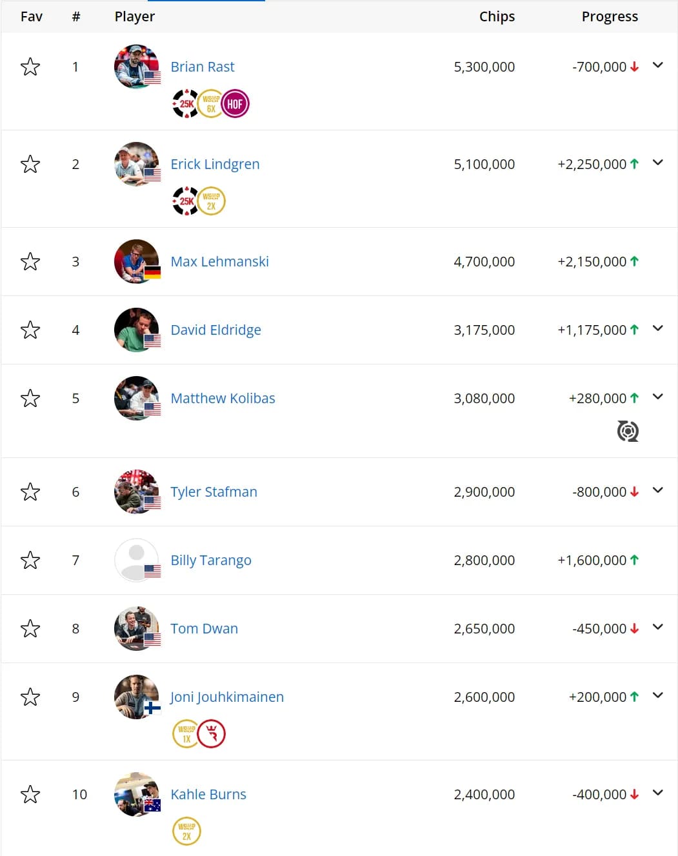Click Brian Rast's 25K chip badge
678x856 pixels.
coord(186,104)
